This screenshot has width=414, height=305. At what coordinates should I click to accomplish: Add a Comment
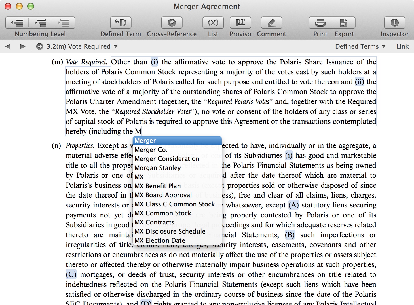coord(271,23)
